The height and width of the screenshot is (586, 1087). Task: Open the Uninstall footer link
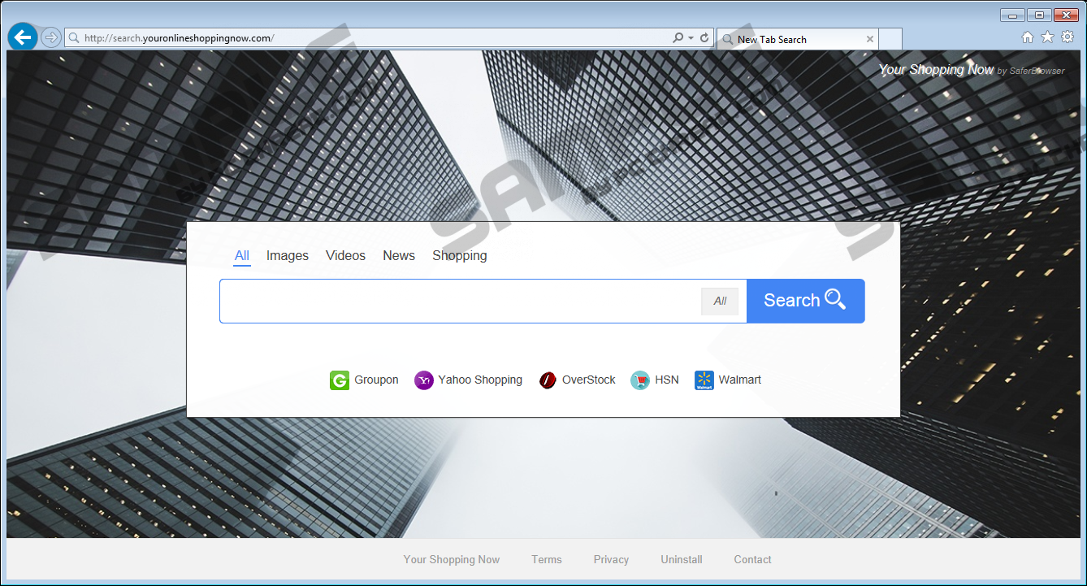coord(682,560)
